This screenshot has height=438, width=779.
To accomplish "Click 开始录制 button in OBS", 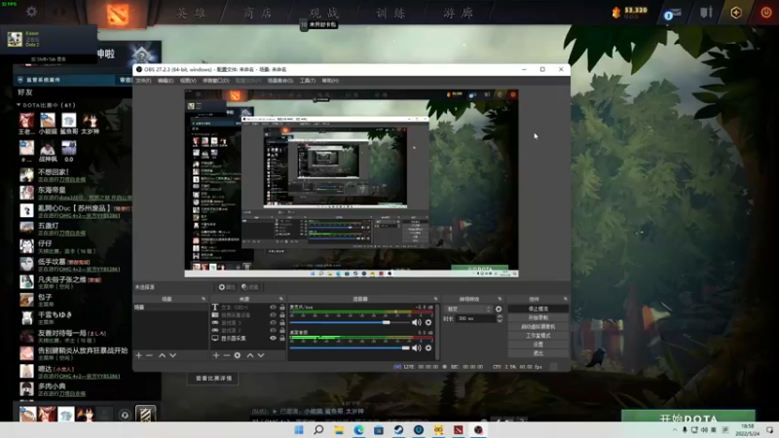I will click(538, 318).
